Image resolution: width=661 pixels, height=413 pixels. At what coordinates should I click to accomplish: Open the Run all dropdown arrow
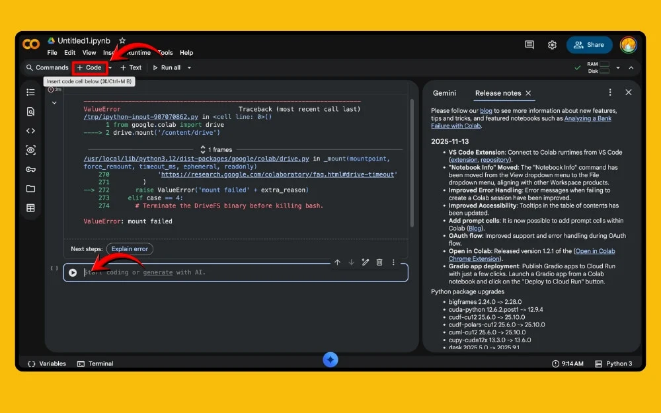click(188, 67)
